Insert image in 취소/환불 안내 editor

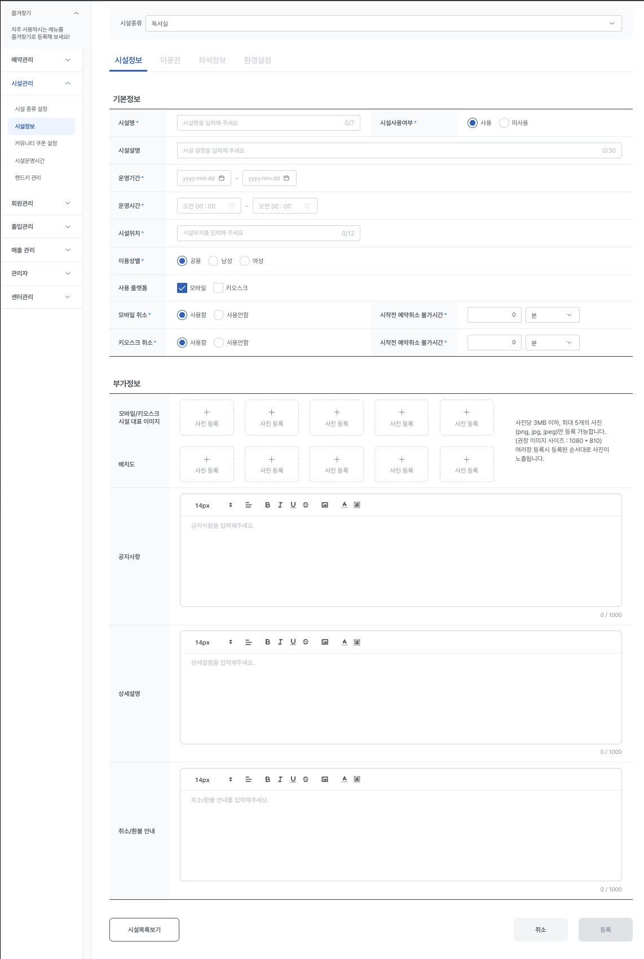[325, 779]
